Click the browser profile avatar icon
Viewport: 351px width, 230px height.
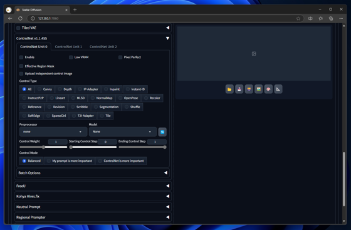[9, 10]
